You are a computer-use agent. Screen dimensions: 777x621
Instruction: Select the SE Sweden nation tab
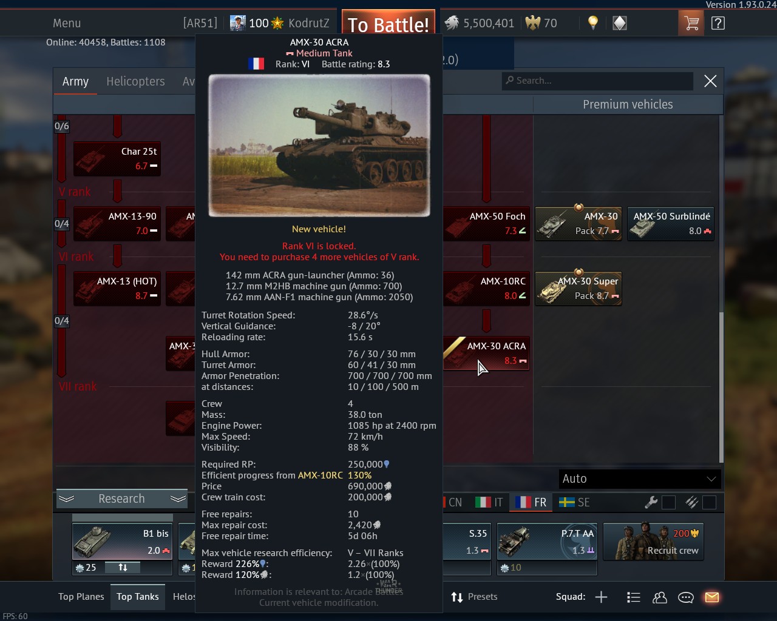click(x=574, y=502)
